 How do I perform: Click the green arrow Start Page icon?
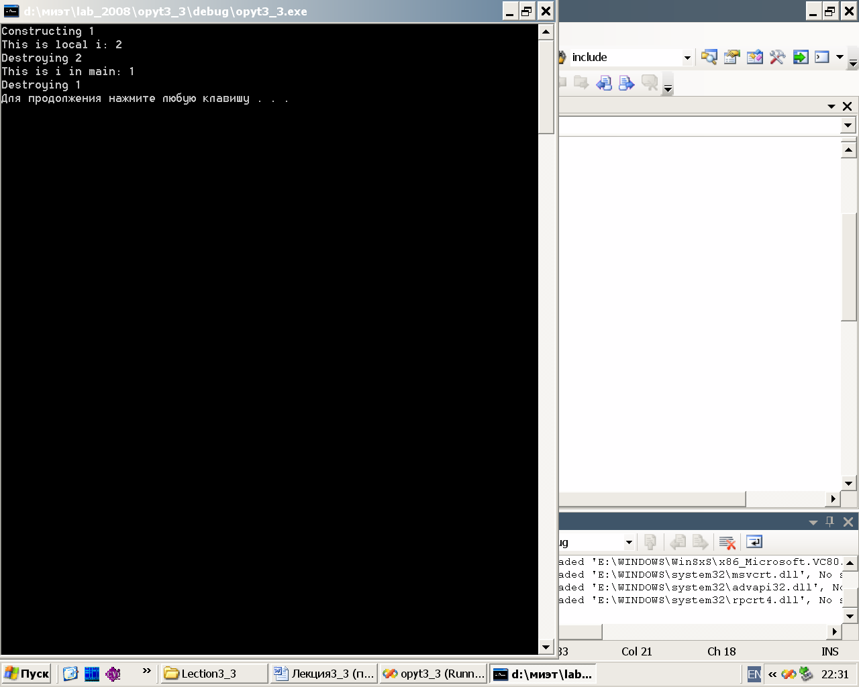[801, 57]
